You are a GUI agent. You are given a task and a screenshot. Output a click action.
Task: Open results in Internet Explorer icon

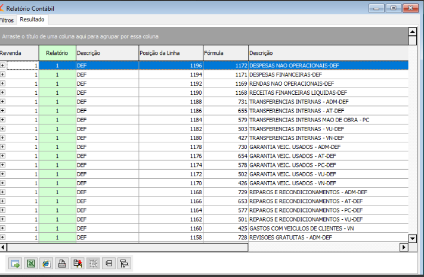(47, 263)
